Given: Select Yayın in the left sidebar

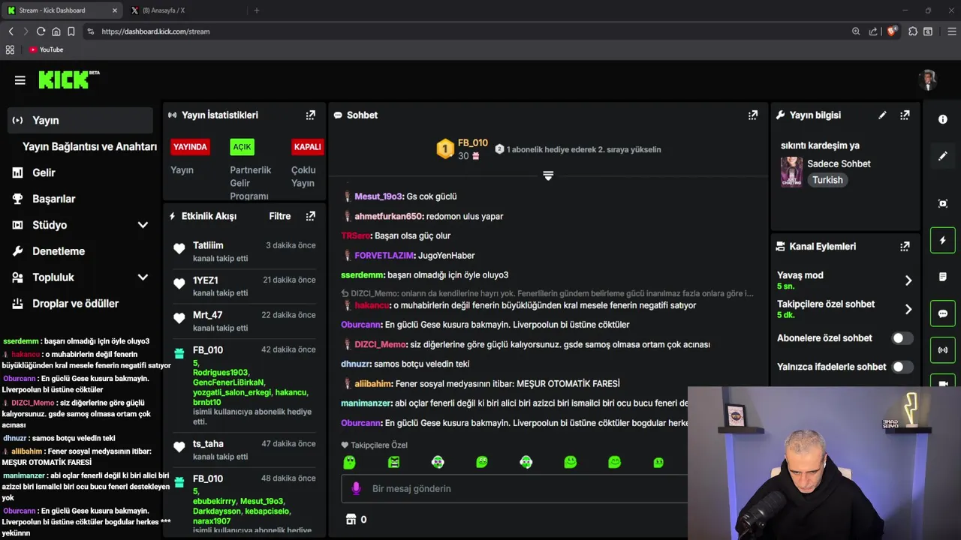Looking at the screenshot, I should [x=80, y=120].
